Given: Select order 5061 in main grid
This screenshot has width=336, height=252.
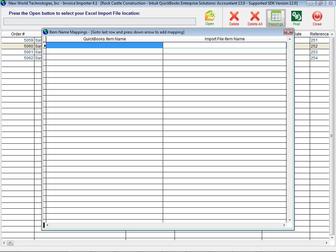Looking at the screenshot, I should (x=29, y=52).
